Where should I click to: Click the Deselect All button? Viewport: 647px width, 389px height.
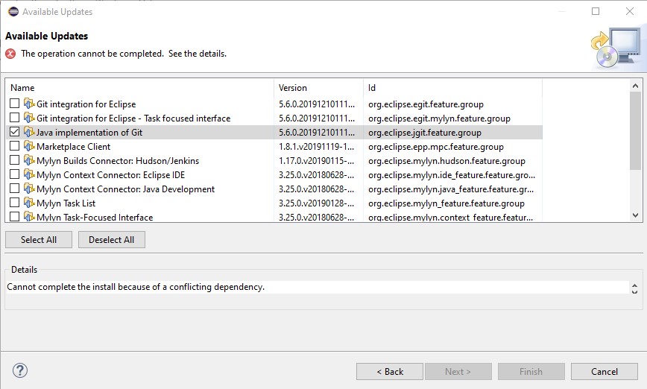coord(111,240)
